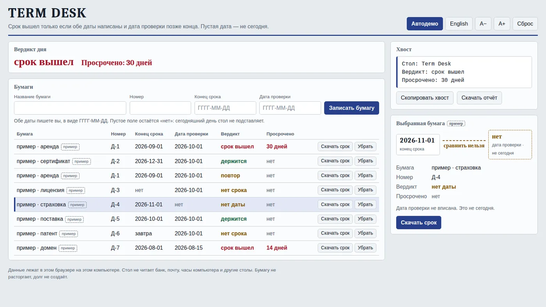
Task: Decrease font size with A− button
Action: (x=483, y=24)
